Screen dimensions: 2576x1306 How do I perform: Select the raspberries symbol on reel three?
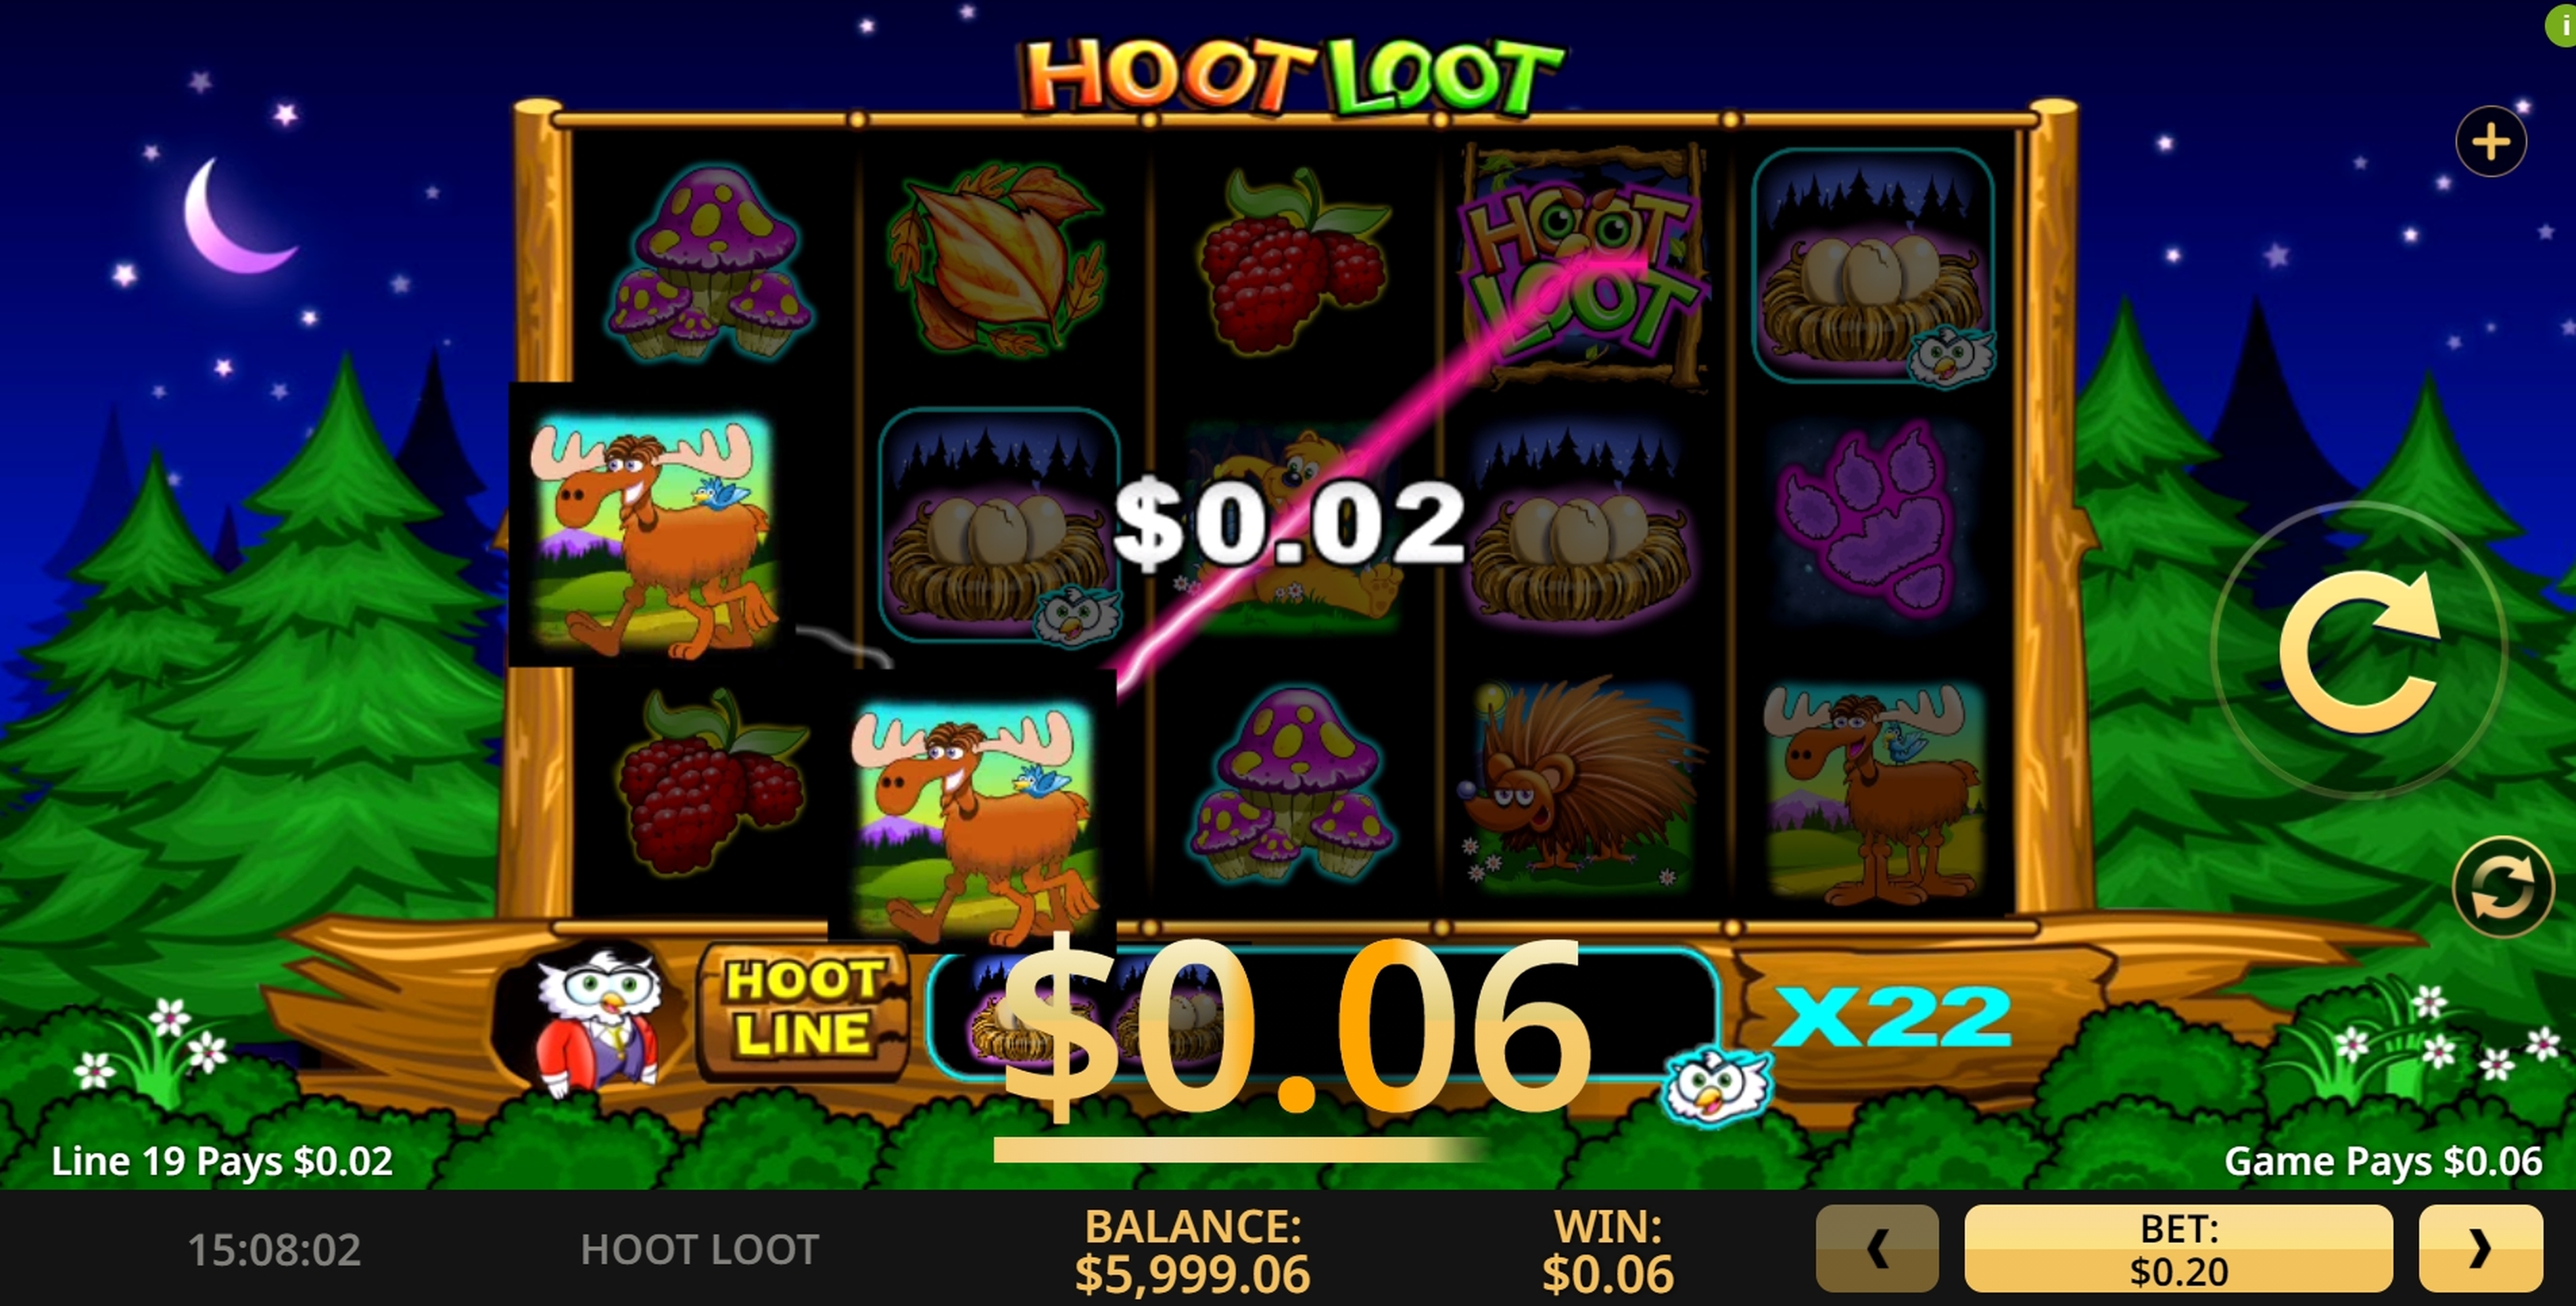[x=1293, y=262]
